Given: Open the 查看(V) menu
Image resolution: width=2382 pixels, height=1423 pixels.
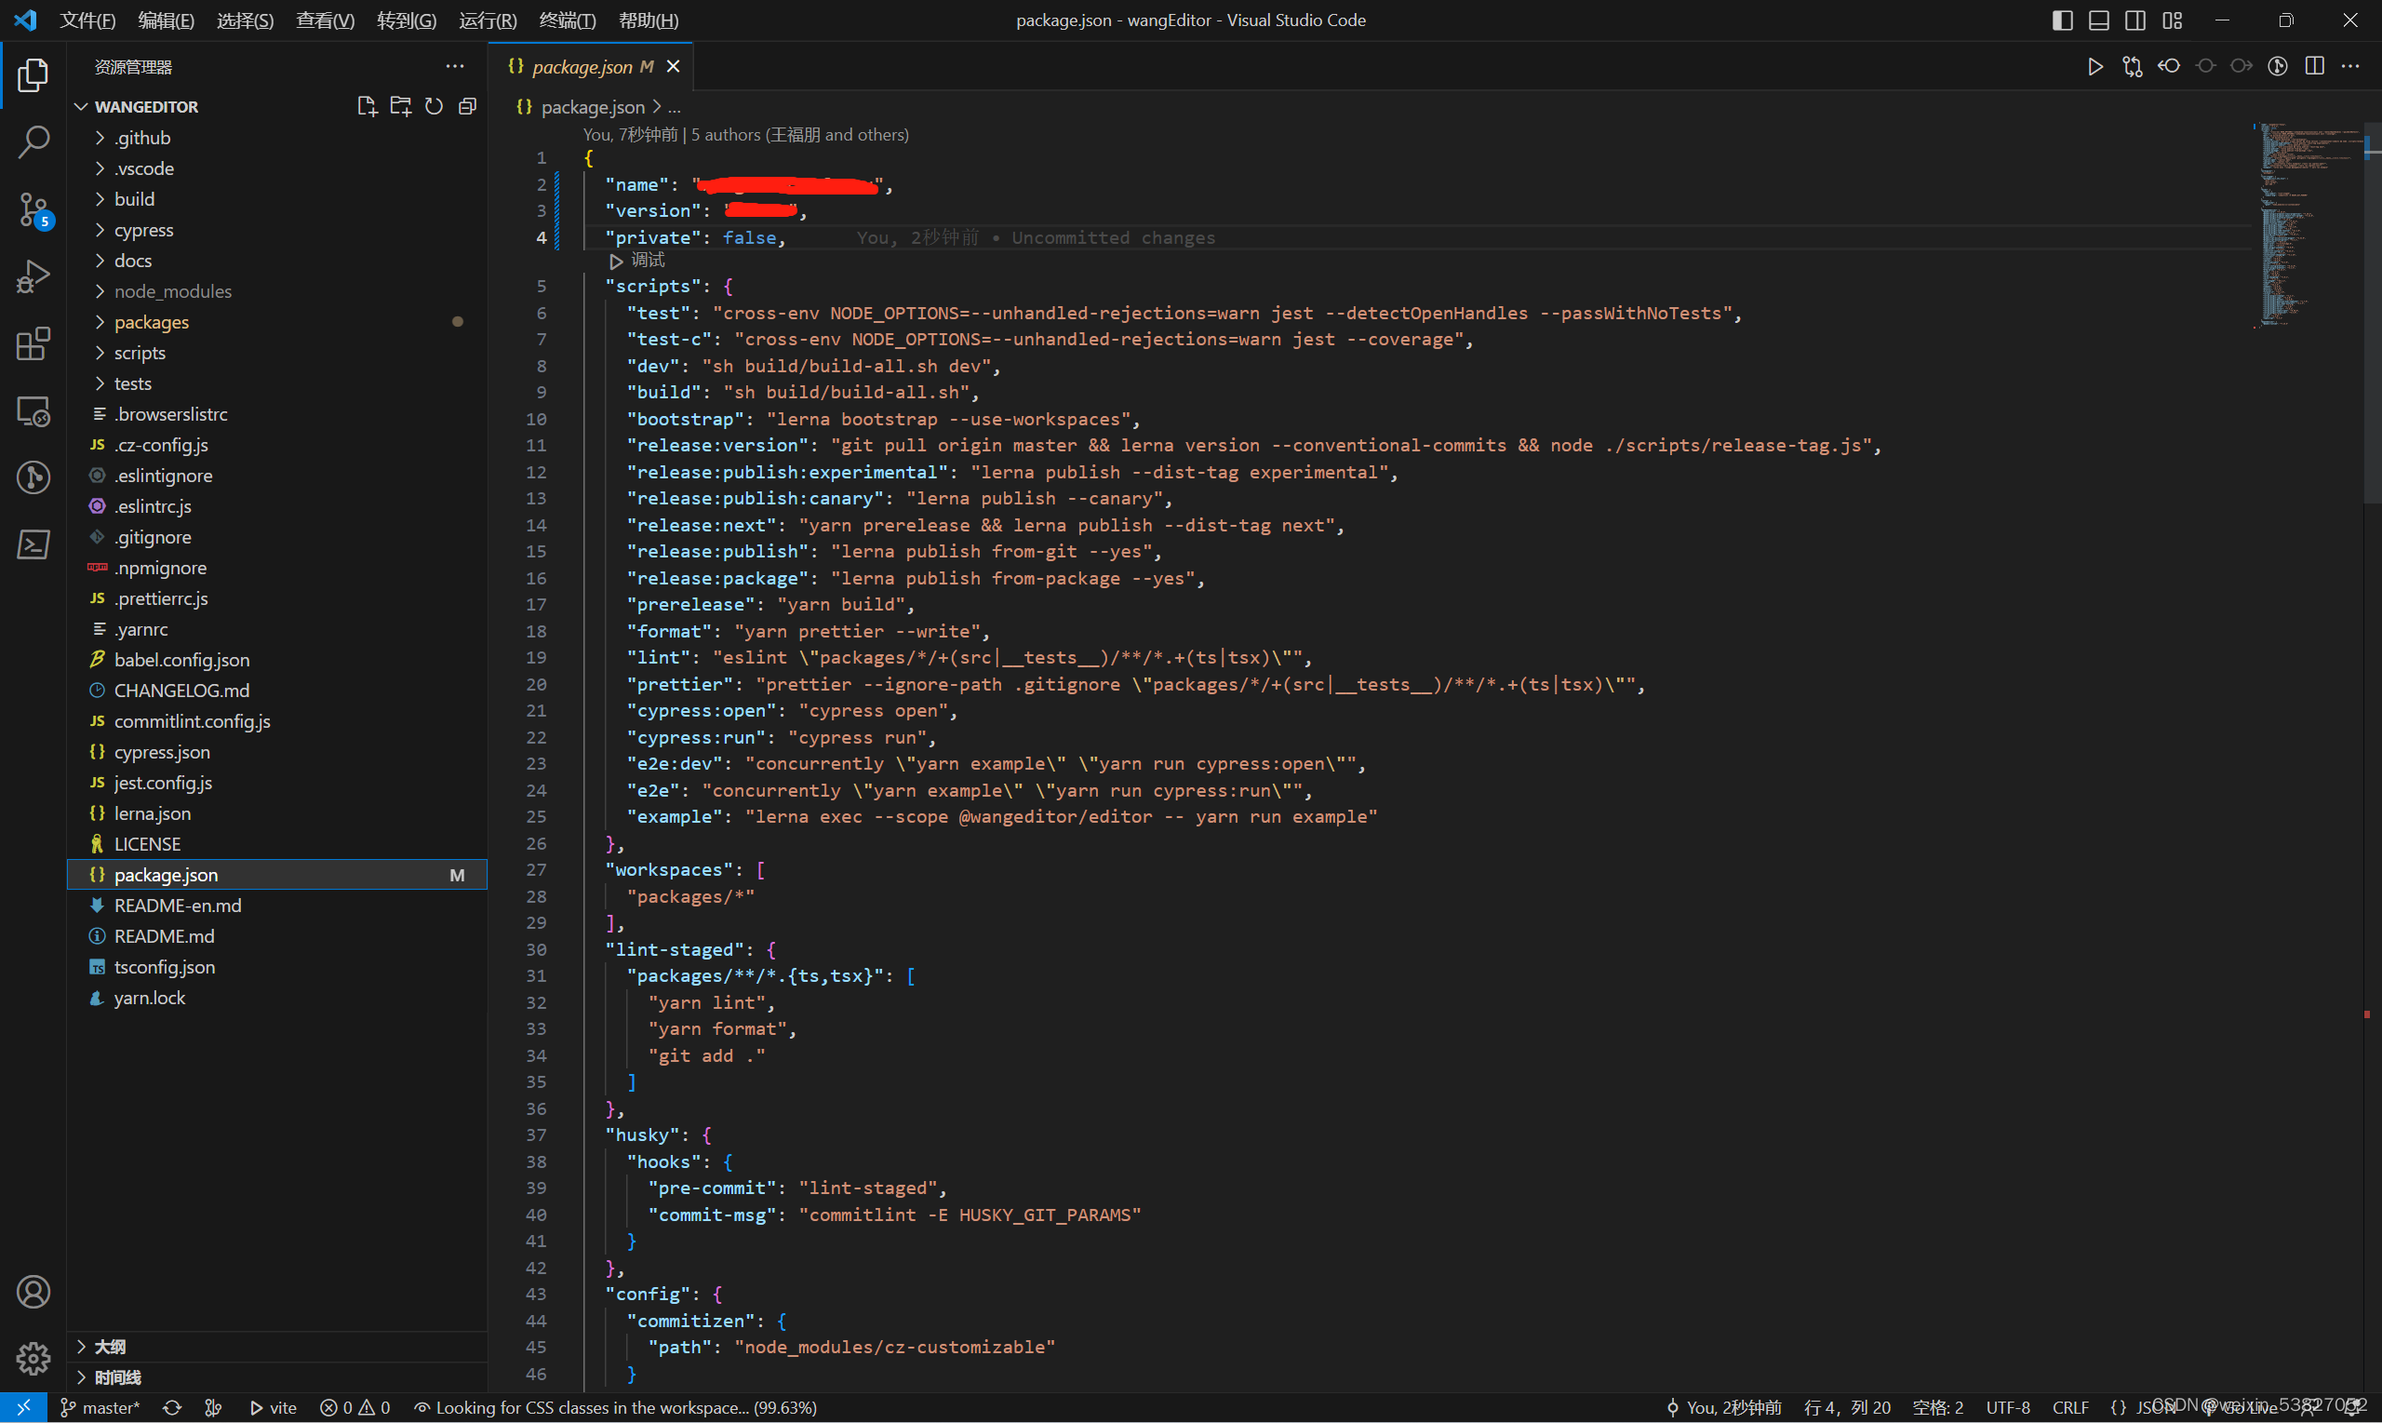Looking at the screenshot, I should [x=325, y=20].
